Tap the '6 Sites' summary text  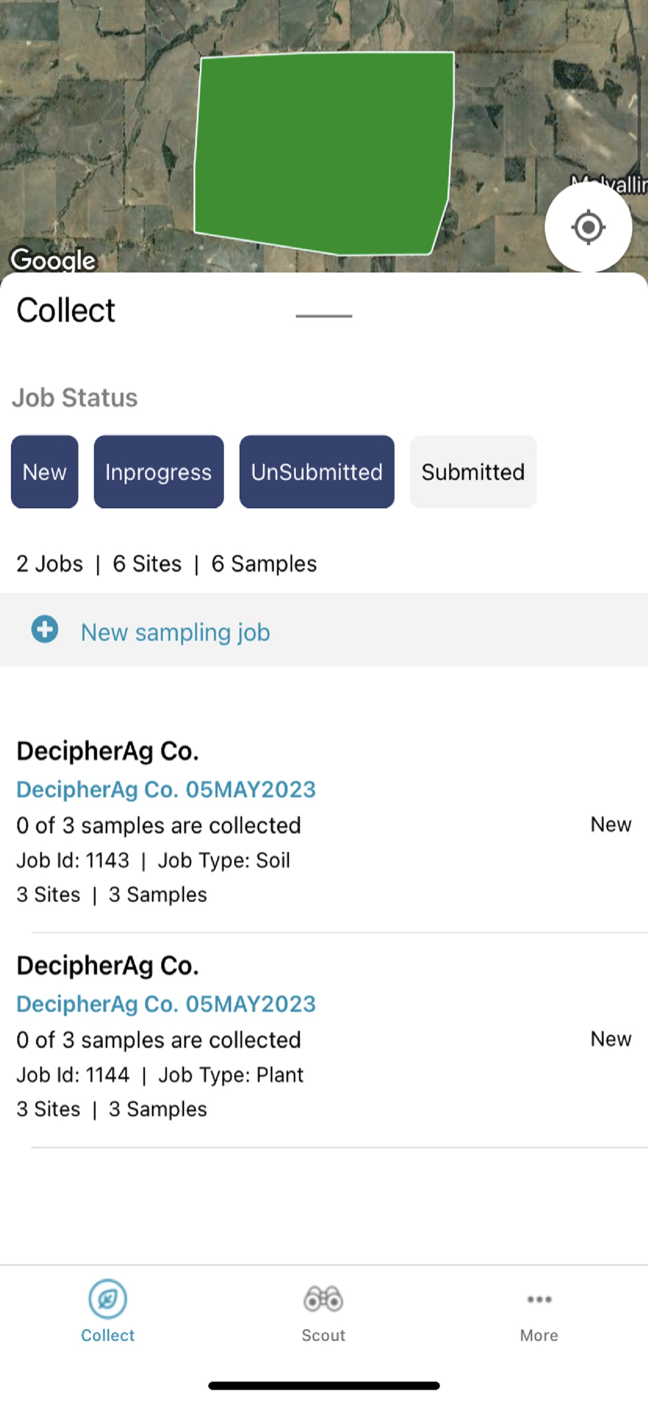point(147,564)
